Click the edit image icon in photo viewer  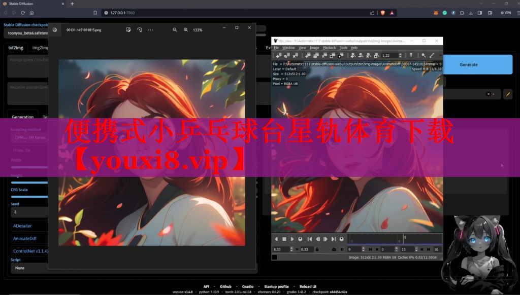pyautogui.click(x=128, y=30)
